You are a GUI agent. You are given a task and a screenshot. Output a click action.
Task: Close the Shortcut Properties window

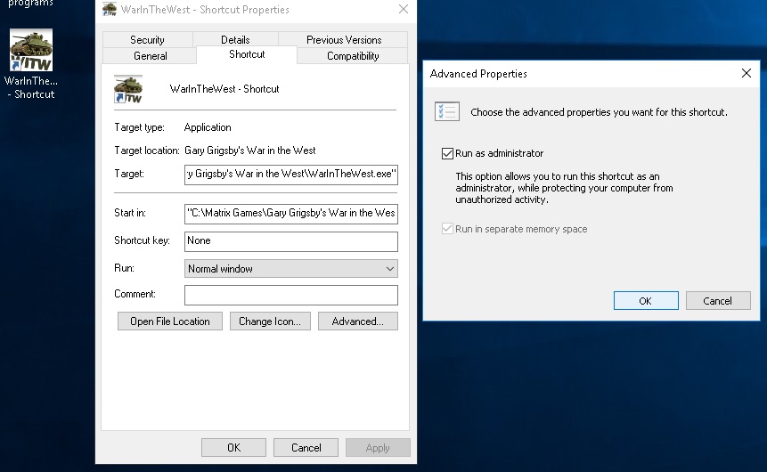click(403, 9)
